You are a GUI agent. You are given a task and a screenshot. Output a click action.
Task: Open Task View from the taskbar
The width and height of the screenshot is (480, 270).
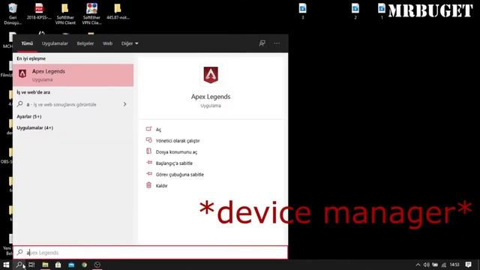point(31,265)
